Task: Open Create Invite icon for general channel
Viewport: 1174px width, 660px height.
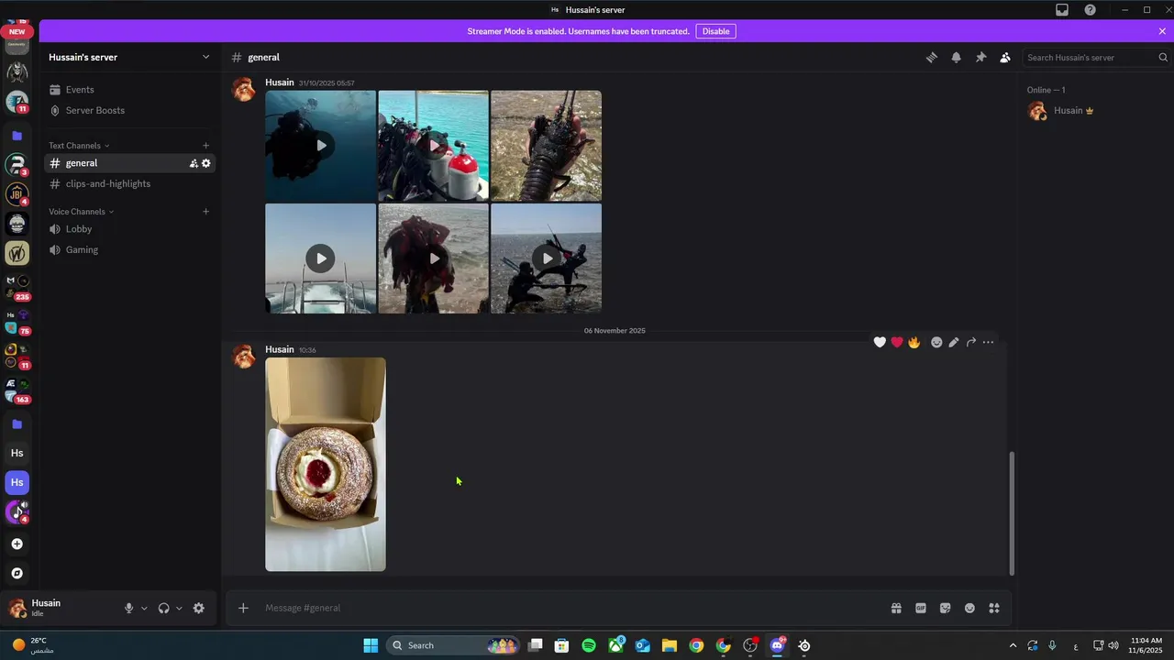Action: (x=194, y=163)
